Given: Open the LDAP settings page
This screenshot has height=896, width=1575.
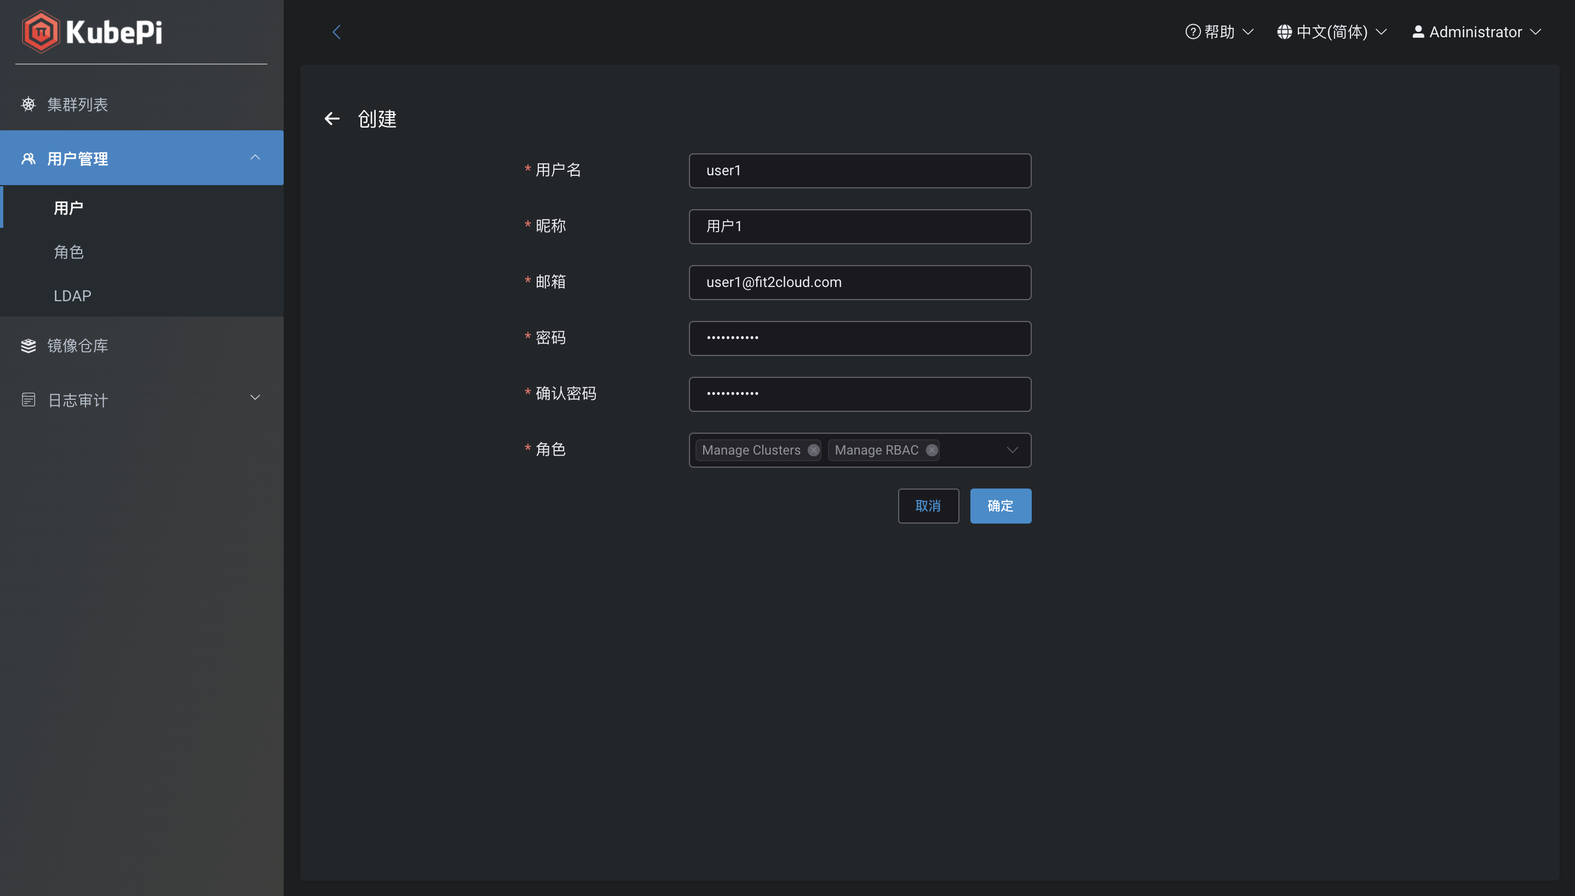Looking at the screenshot, I should (72, 295).
